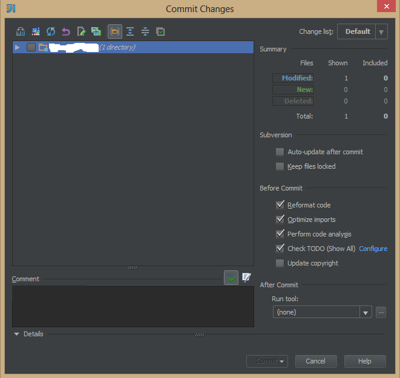Click the Collapse All toolbar icon

[145, 31]
